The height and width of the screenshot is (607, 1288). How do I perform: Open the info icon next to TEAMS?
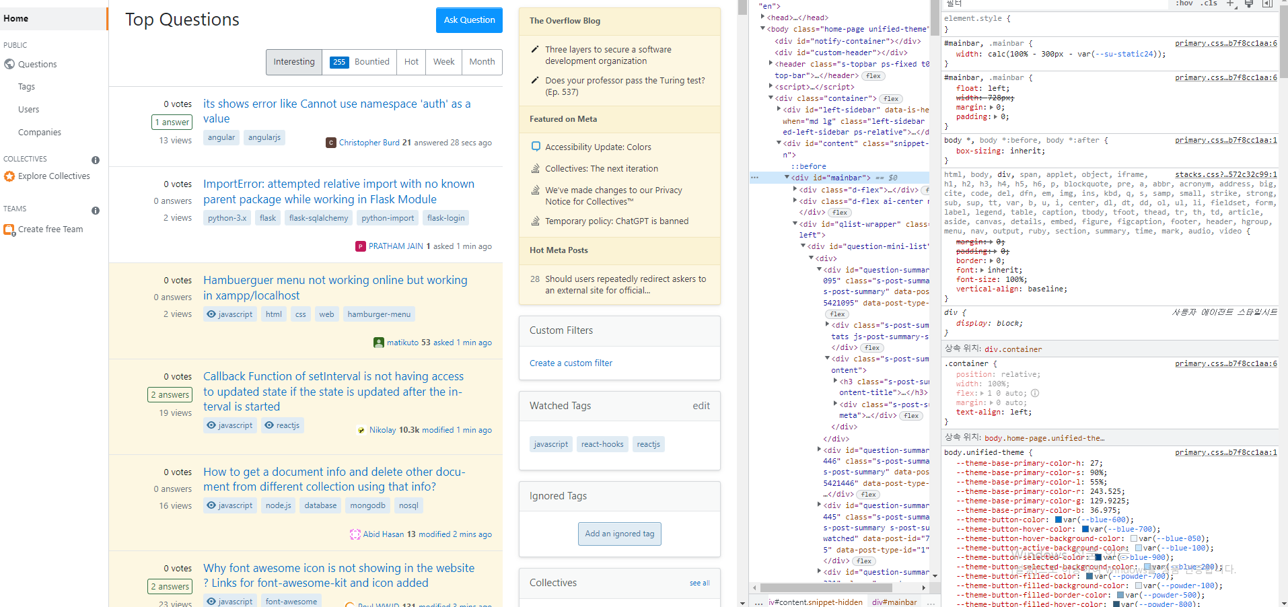click(96, 211)
